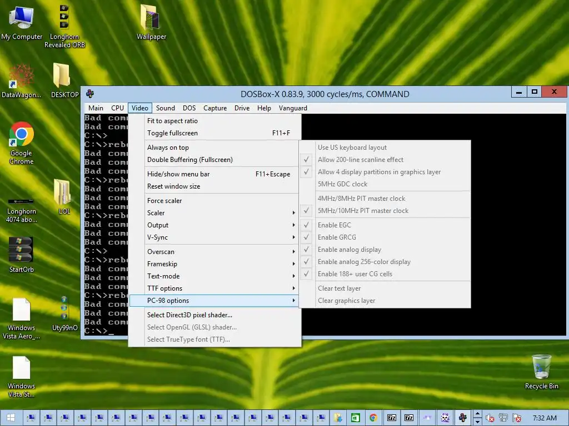Click the folder icon in the taskbar
Screen dimensions: 569x426
coord(338,418)
